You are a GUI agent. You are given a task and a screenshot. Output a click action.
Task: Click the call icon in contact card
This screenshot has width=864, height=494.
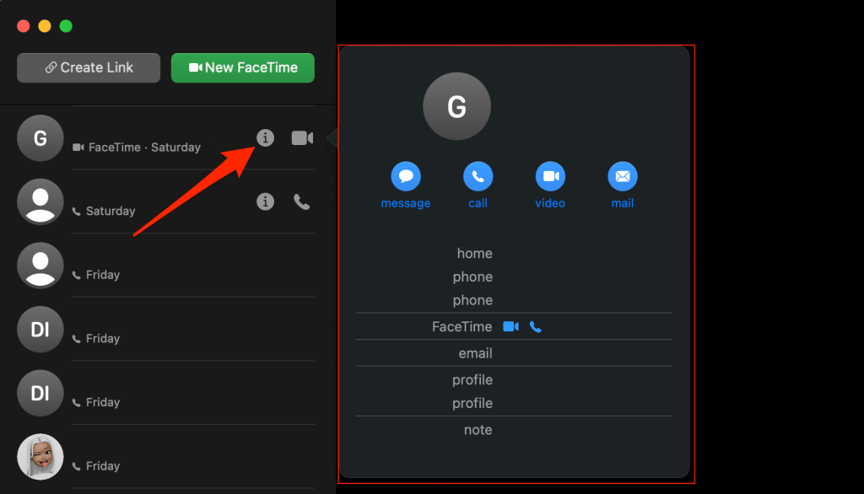(478, 176)
